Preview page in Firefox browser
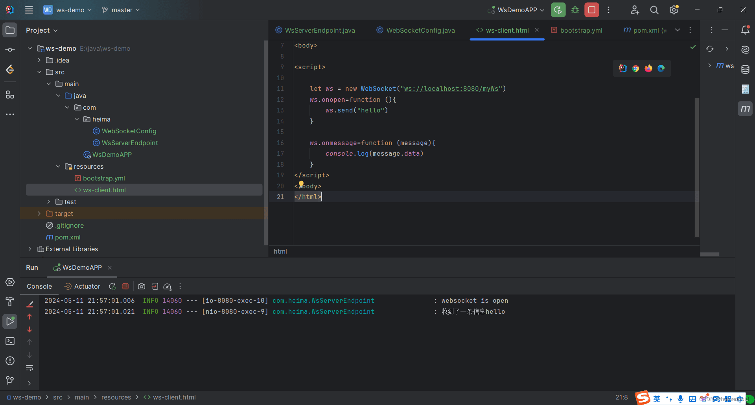This screenshot has height=405, width=755. pos(648,68)
